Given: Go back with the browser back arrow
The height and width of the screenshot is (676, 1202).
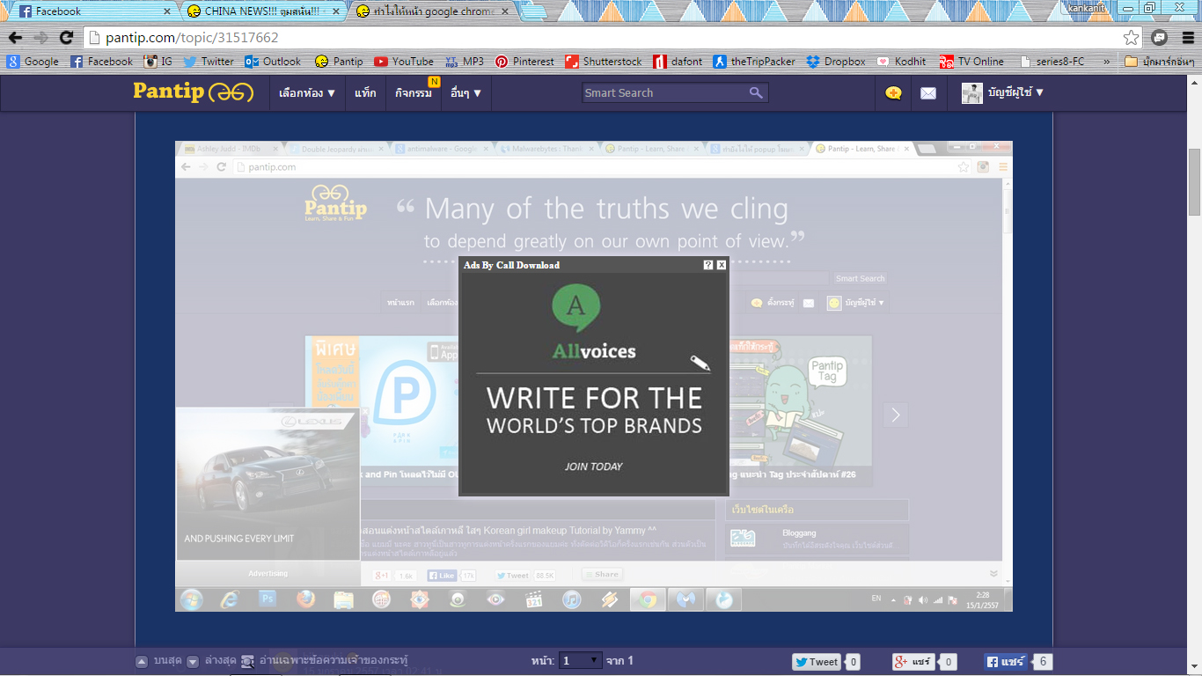Looking at the screenshot, I should [x=15, y=38].
